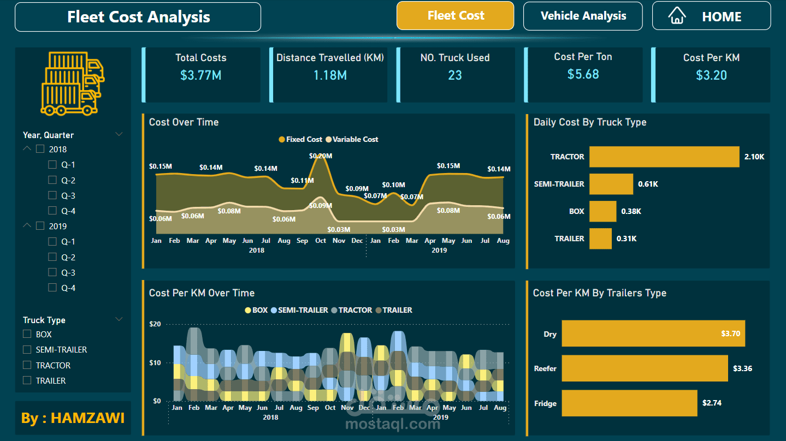This screenshot has width=786, height=441.
Task: Collapse the 2018 quarter list
Action: [x=26, y=148]
